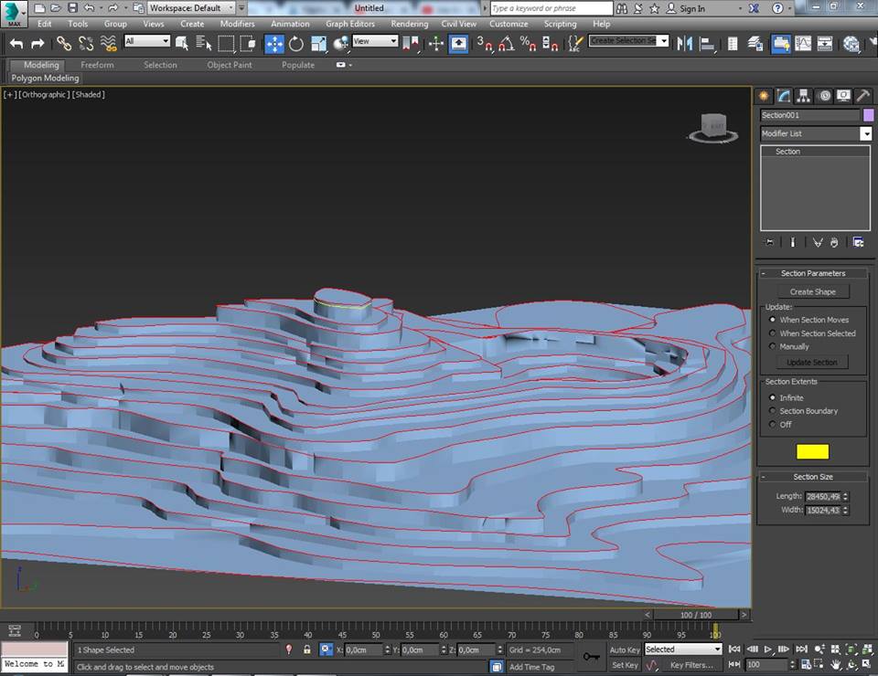Click the Create Shape button
878x676 pixels.
click(812, 292)
